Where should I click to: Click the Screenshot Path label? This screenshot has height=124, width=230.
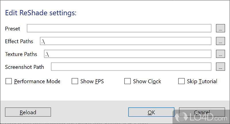point(24,67)
